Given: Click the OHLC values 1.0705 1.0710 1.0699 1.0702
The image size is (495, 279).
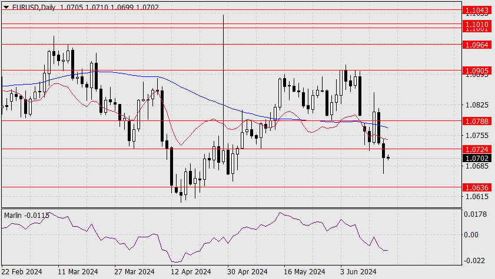Looking at the screenshot, I should tap(109, 7).
